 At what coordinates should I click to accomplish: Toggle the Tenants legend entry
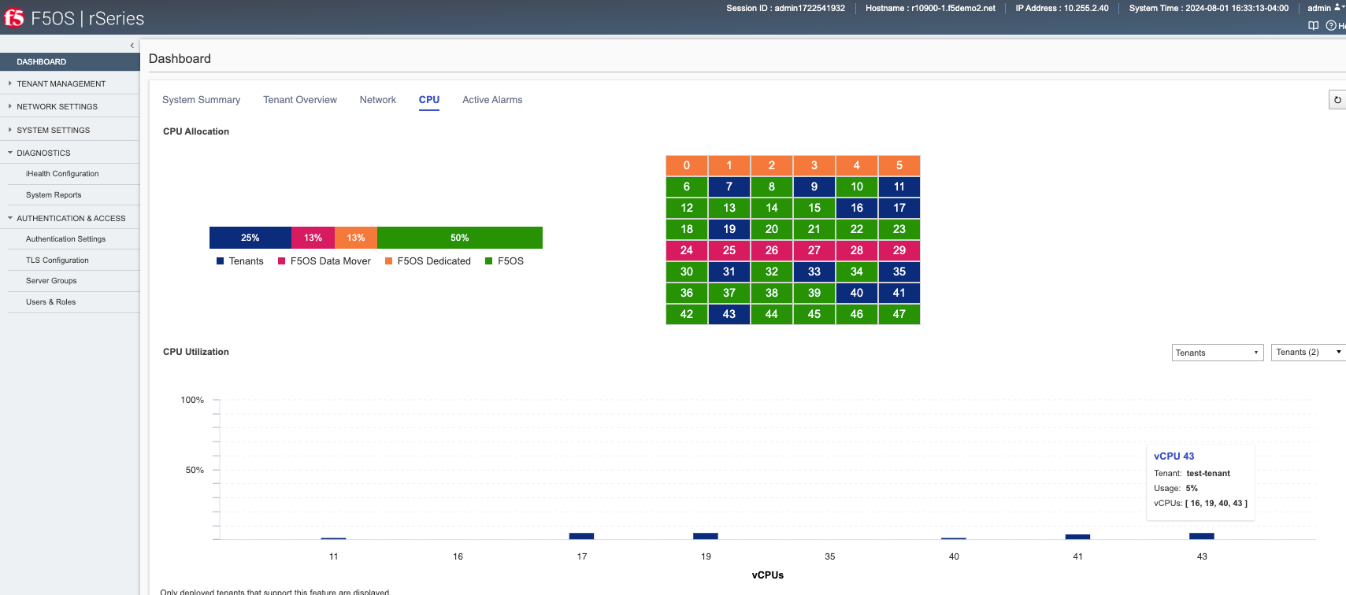tap(240, 261)
